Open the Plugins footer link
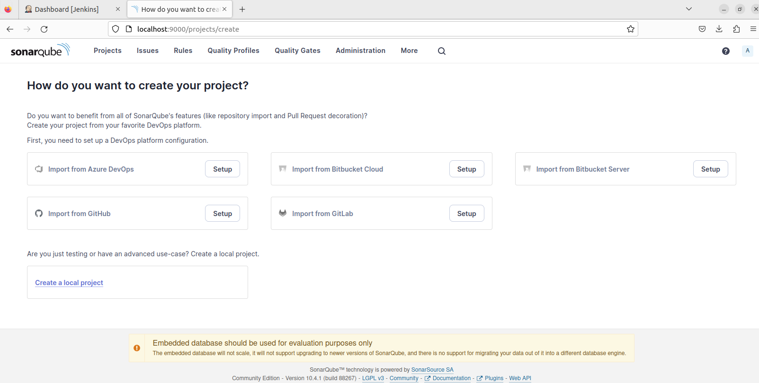759x383 pixels. (x=490, y=378)
